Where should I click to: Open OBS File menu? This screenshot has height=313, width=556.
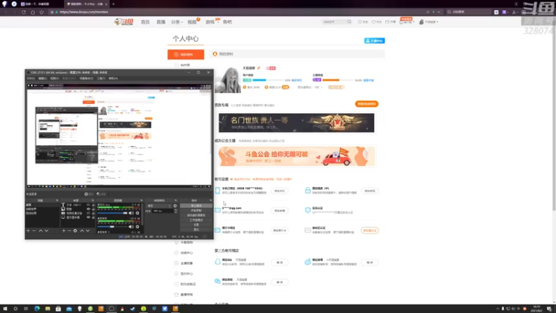click(31, 79)
